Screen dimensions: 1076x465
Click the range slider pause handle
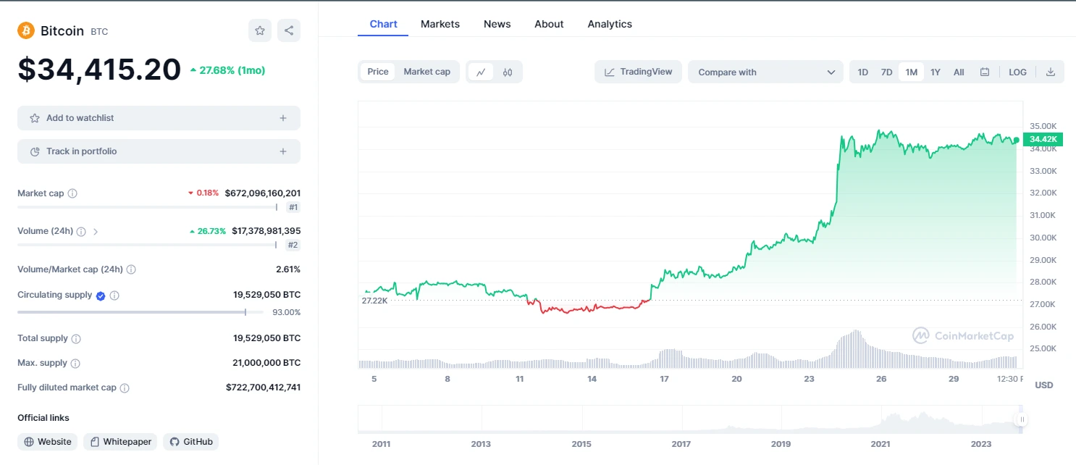[1022, 419]
